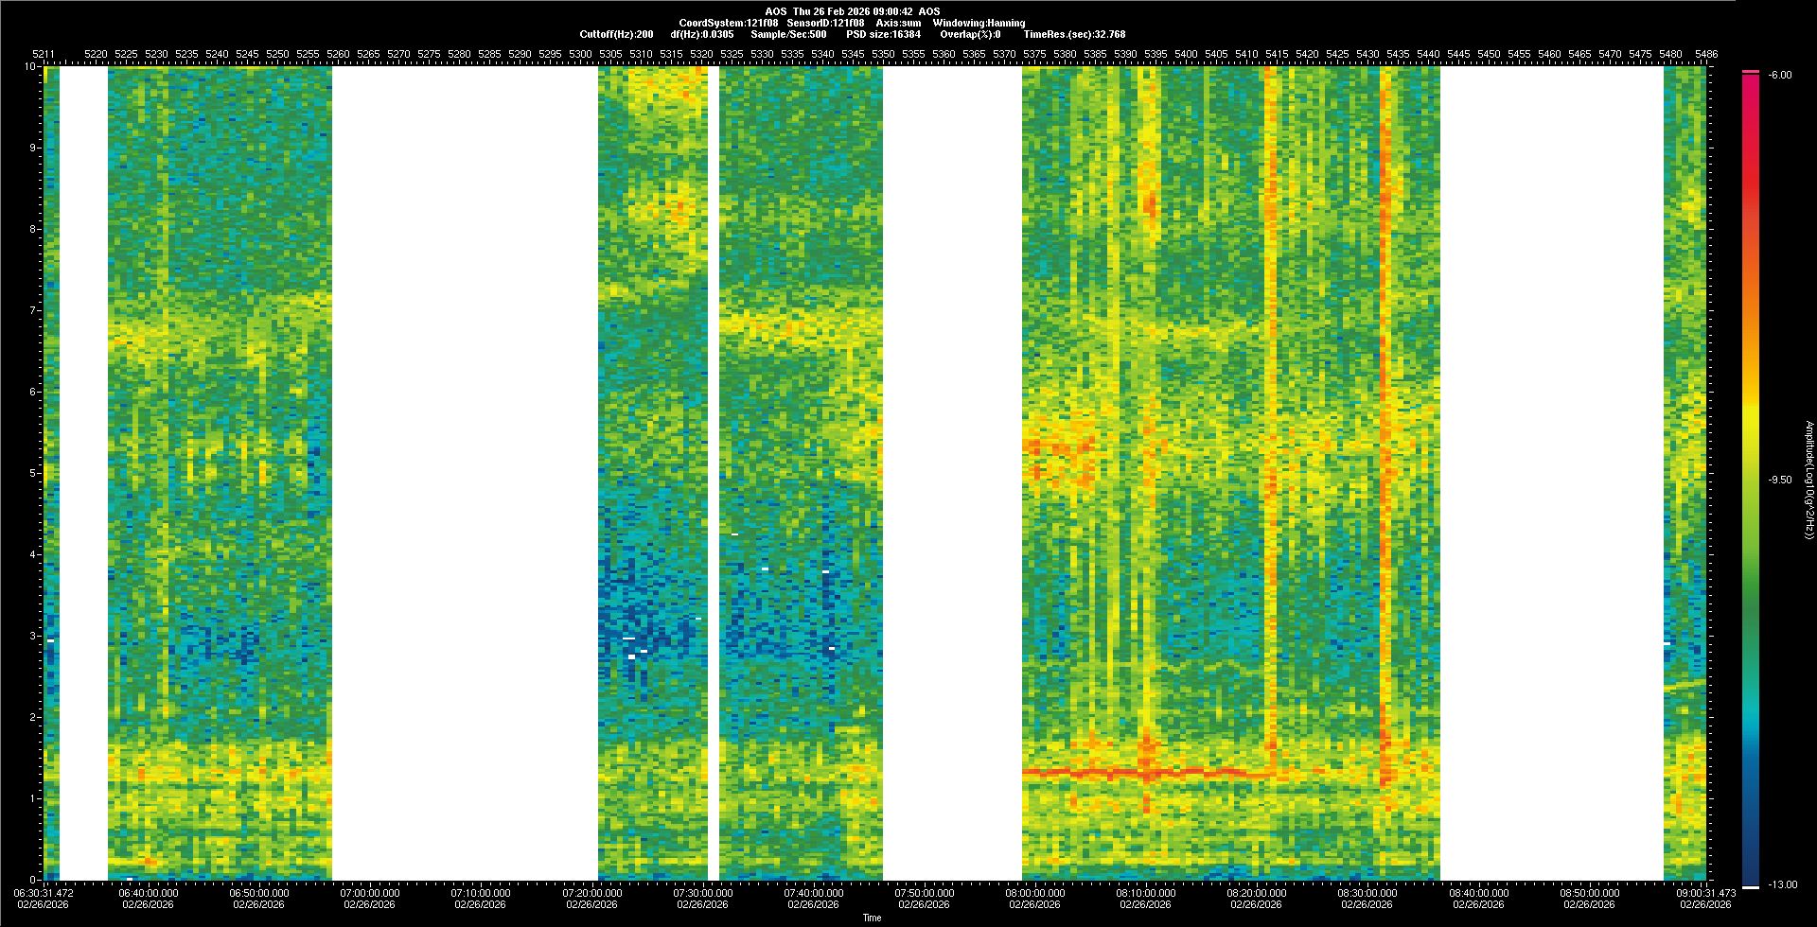Select the "06:50:00.000" time axis label

(259, 892)
